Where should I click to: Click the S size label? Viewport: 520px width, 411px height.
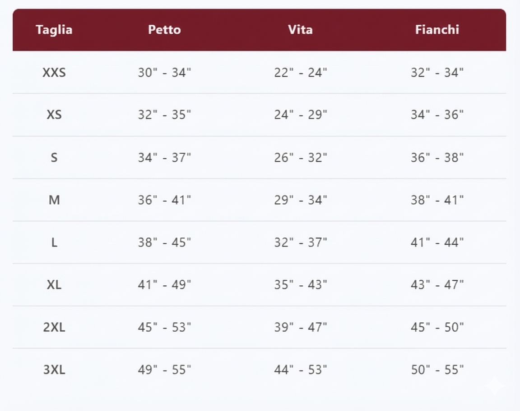[x=54, y=158]
